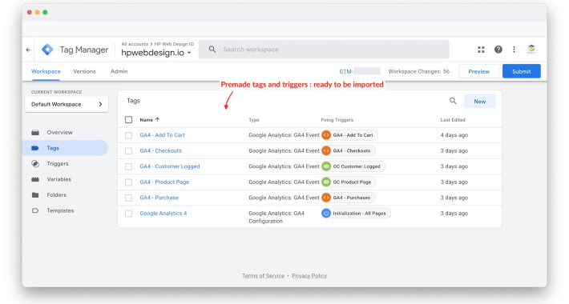569x304 pixels.
Task: Click green eye icon for OC Product Page
Action: (x=326, y=182)
